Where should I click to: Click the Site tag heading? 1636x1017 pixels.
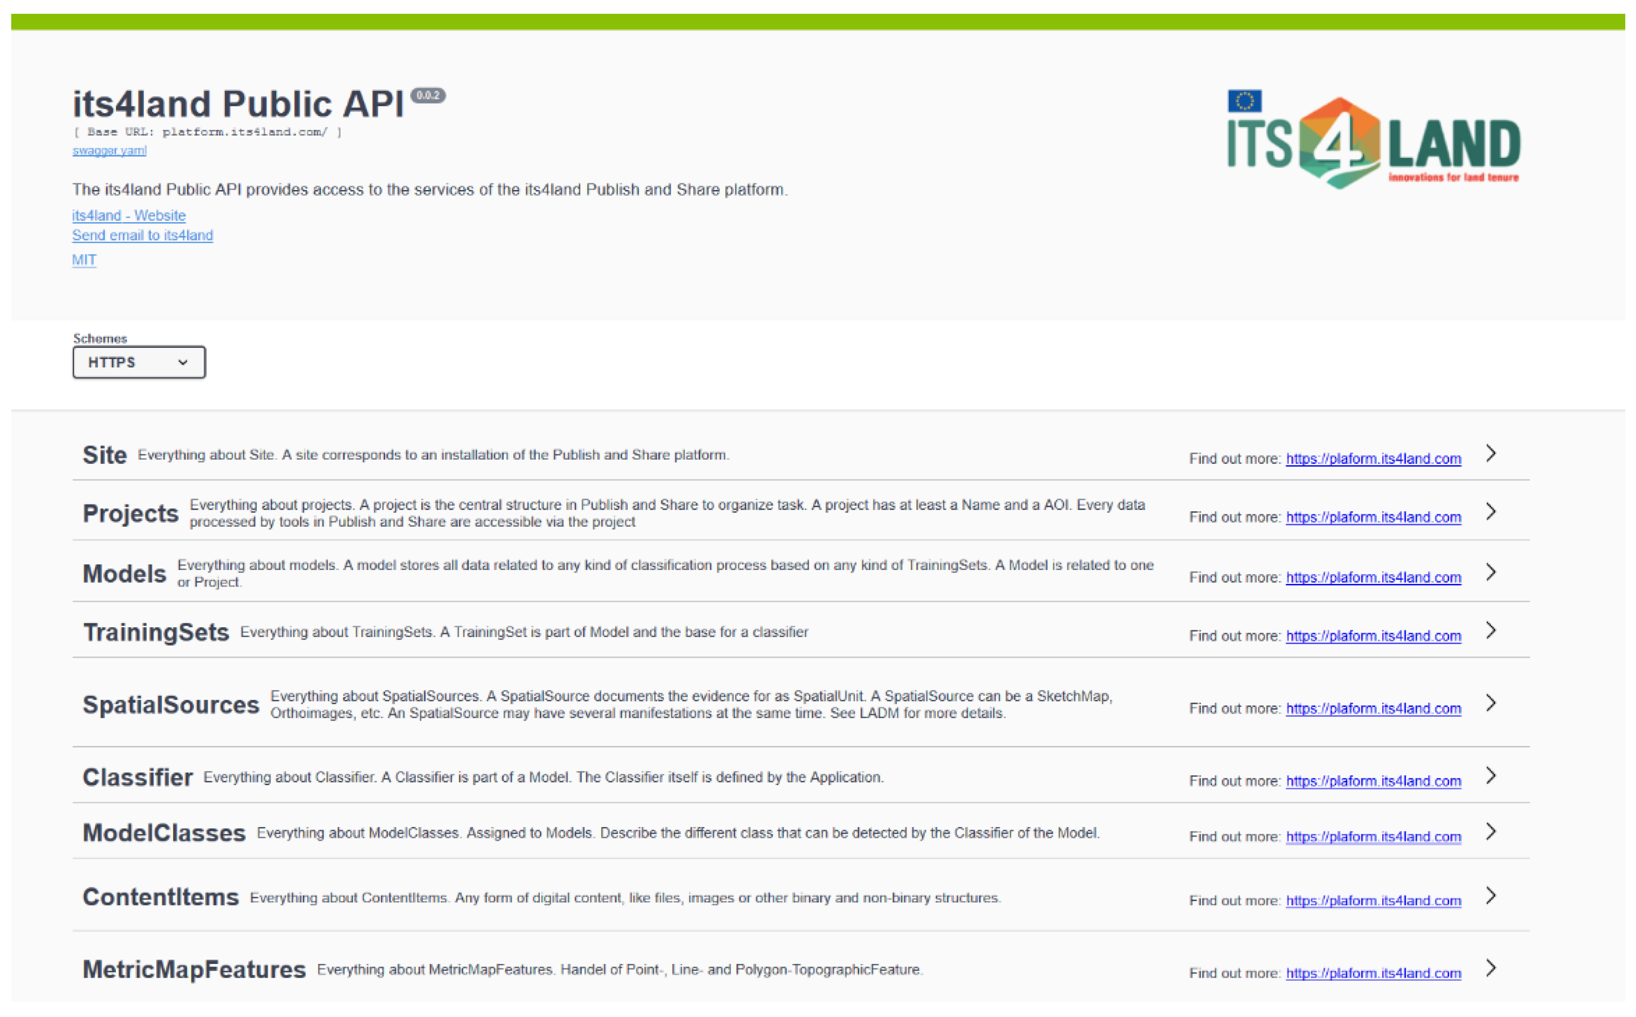tap(104, 455)
